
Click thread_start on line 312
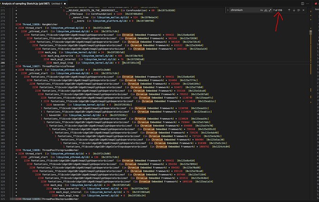coord(34,153)
